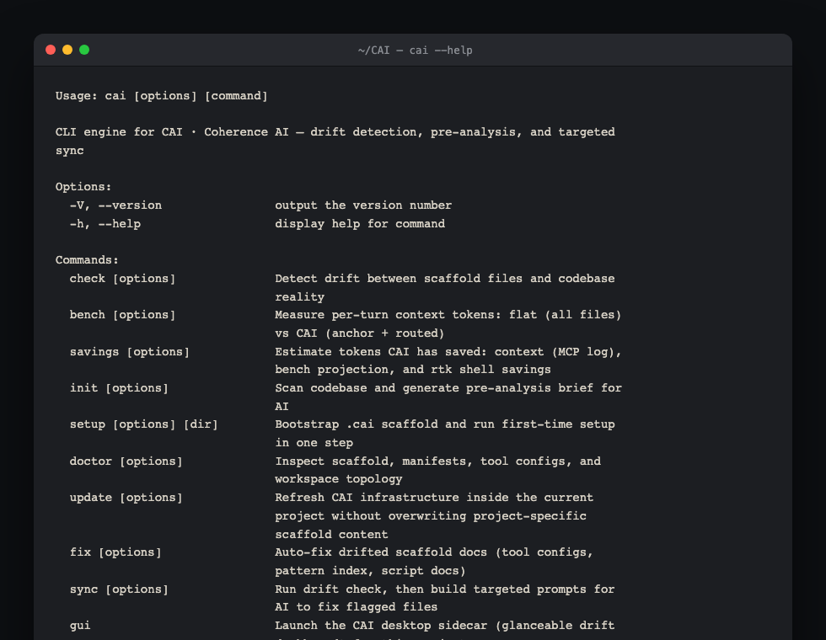Click 'Measure per-turn context tokens' description

[x=448, y=315]
